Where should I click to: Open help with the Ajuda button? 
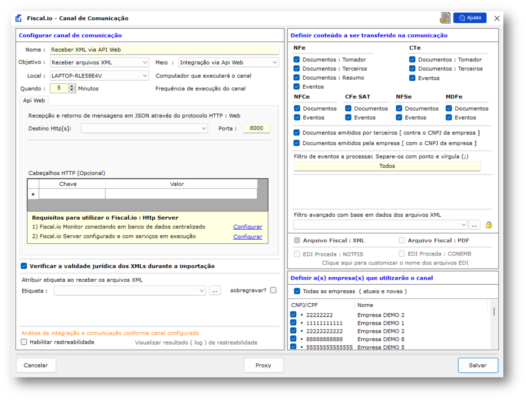point(470,18)
